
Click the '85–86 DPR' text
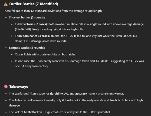23,29
